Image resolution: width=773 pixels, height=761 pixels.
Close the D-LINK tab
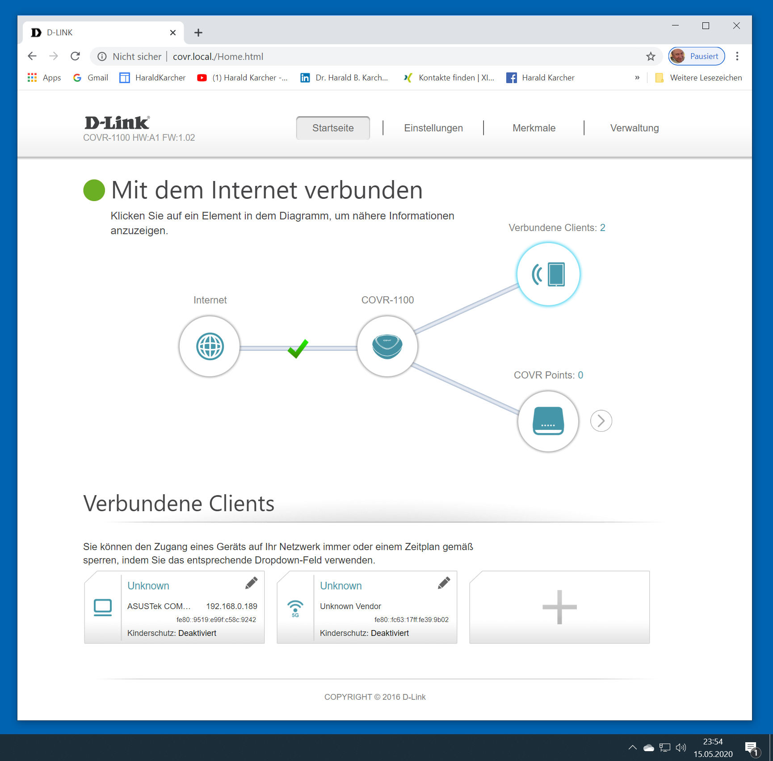coord(173,33)
